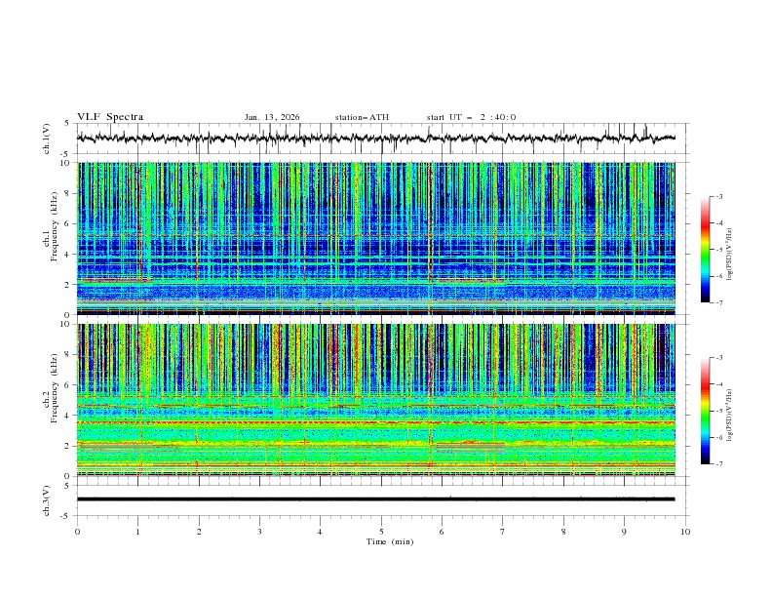
Task: Click the 10 kHz tick of ch.1 spectrogram
Action: pos(65,163)
